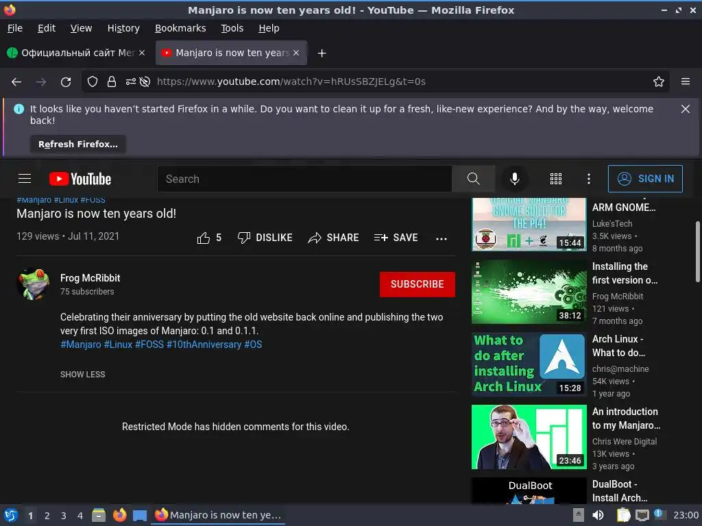Click the volume speaker tray icon
Screen dimensions: 702x526
[598, 515]
